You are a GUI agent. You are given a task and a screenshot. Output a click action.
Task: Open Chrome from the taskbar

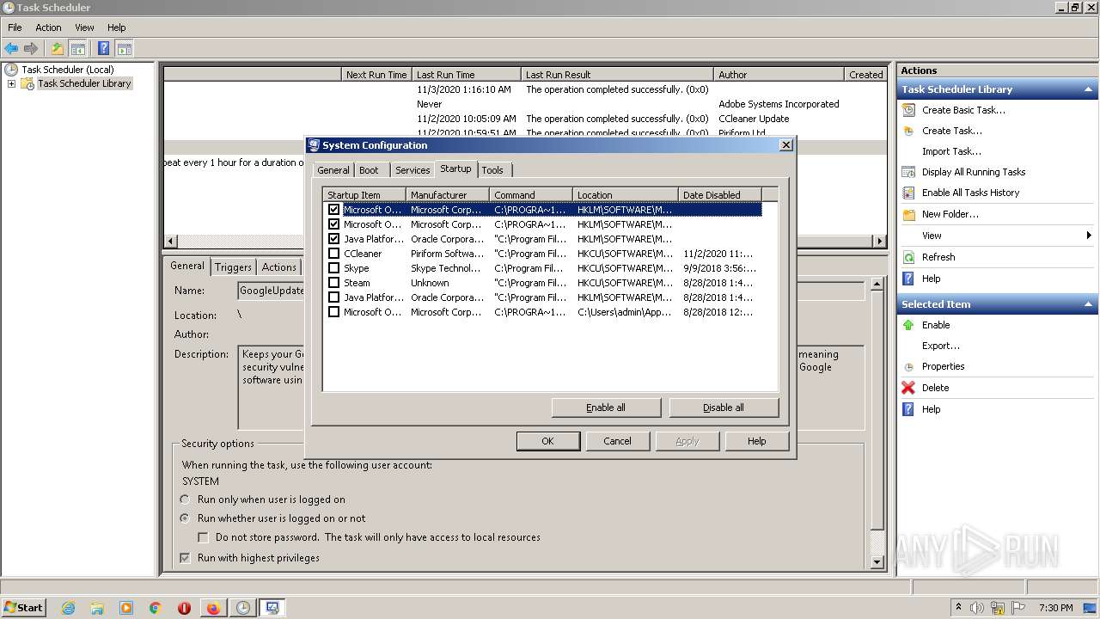[x=156, y=608]
